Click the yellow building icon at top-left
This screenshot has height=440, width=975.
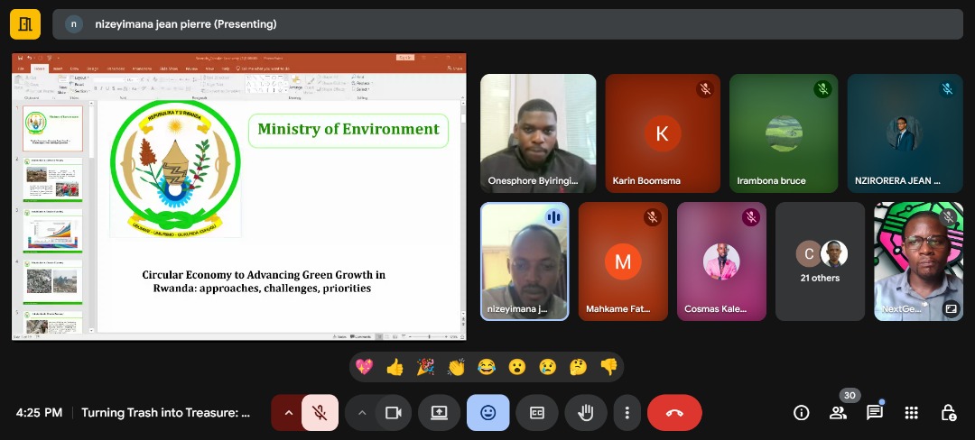(25, 24)
